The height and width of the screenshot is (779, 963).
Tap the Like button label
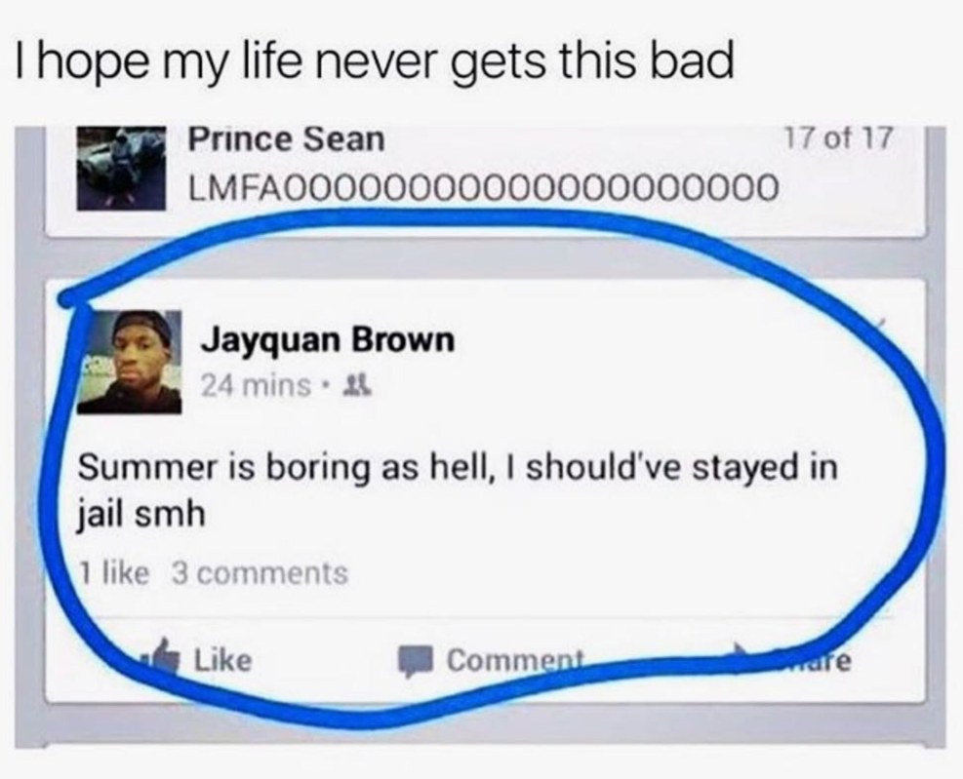tap(223, 660)
